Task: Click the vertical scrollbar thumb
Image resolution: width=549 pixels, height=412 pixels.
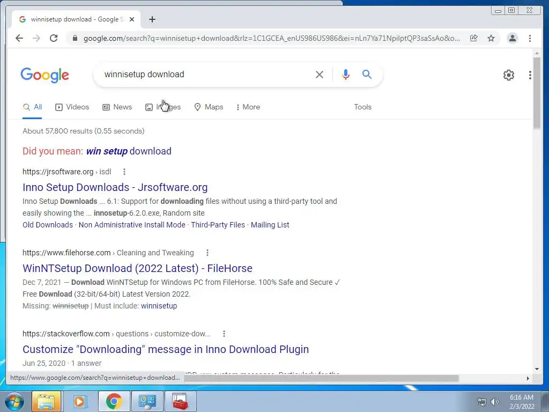Action: click(x=537, y=93)
